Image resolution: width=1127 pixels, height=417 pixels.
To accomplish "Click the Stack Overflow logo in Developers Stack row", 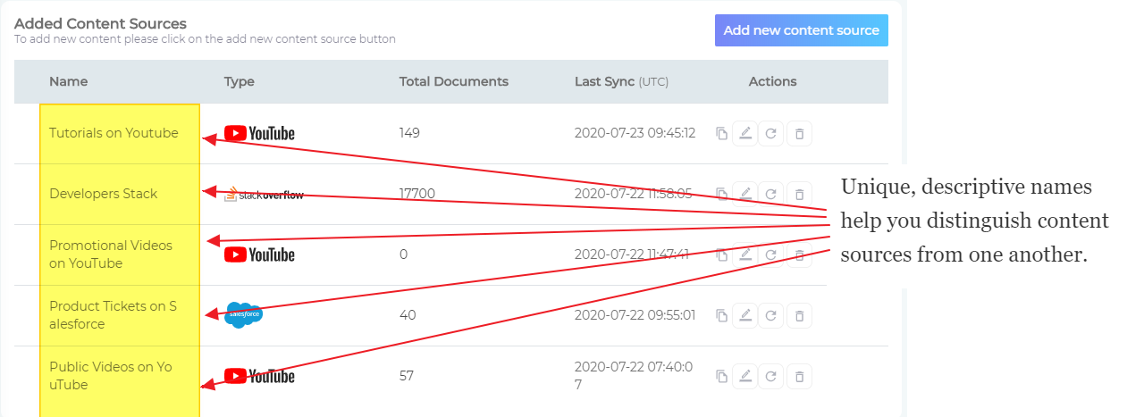I will click(x=264, y=194).
